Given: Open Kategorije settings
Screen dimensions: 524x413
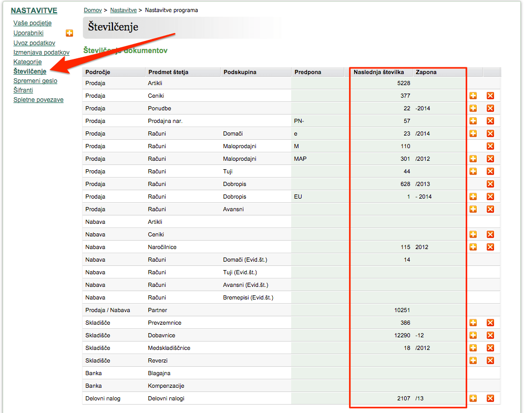Looking at the screenshot, I should point(27,62).
